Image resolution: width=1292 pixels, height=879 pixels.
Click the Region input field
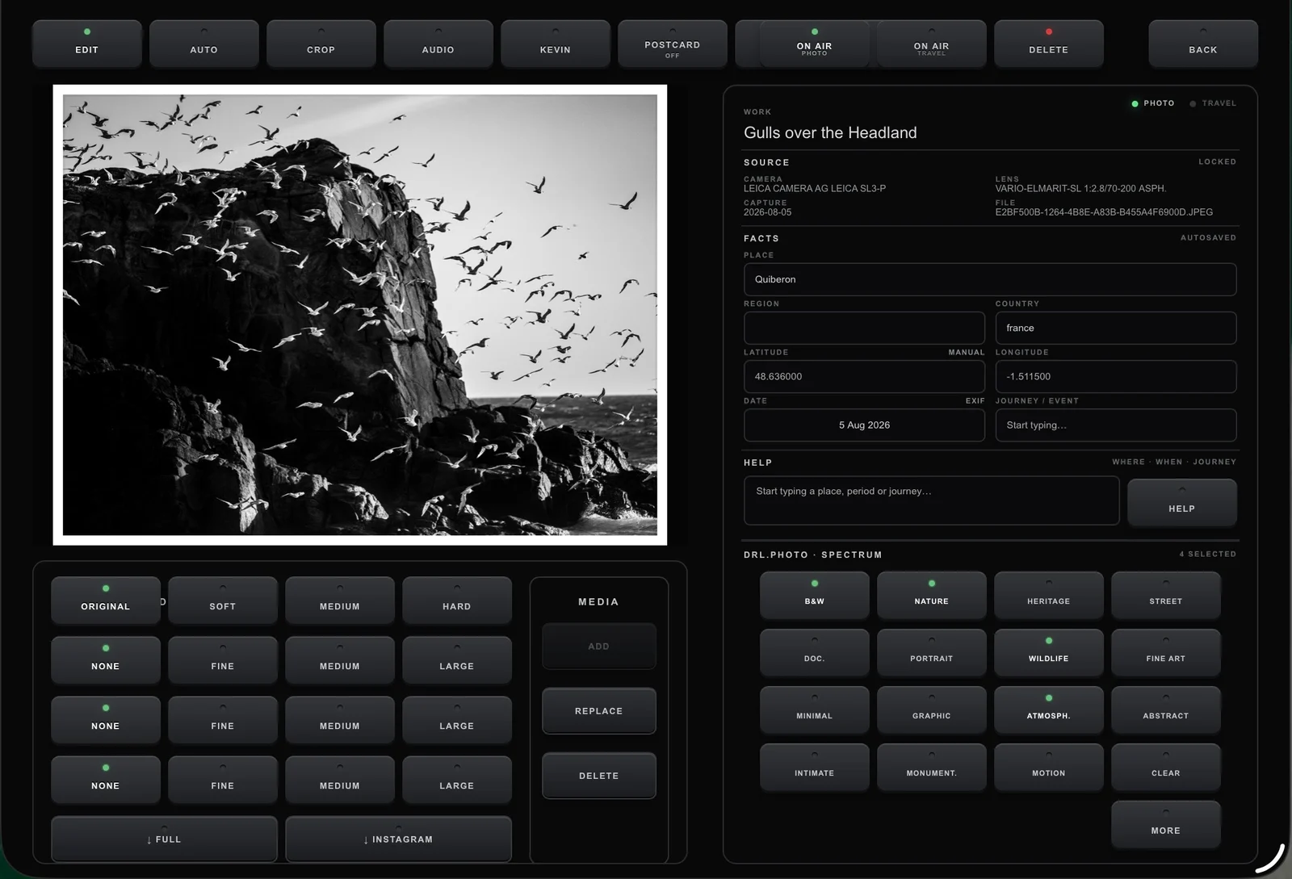(864, 329)
